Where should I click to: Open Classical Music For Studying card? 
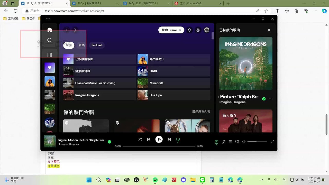99,83
